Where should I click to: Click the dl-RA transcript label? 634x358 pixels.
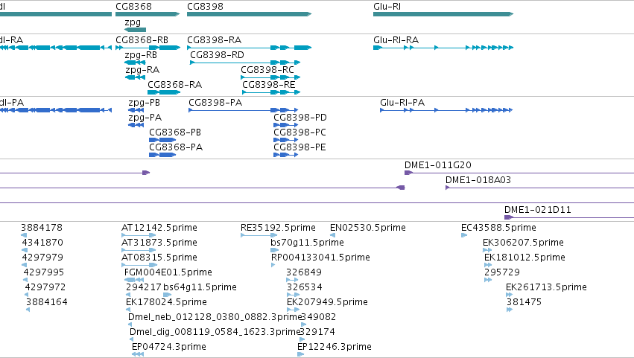tap(11, 40)
